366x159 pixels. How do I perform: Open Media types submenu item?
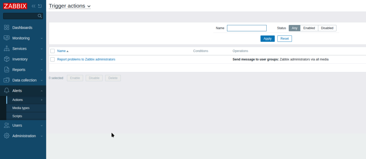click(x=21, y=108)
